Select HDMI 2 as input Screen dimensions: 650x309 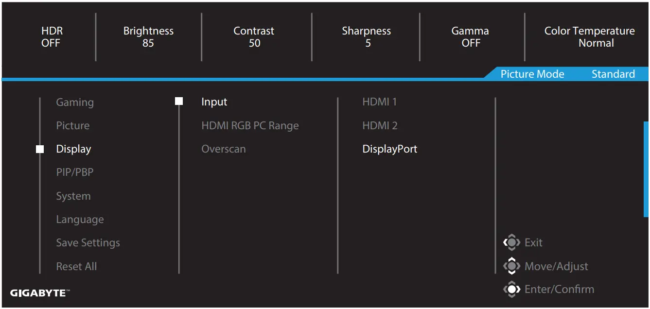coord(380,125)
